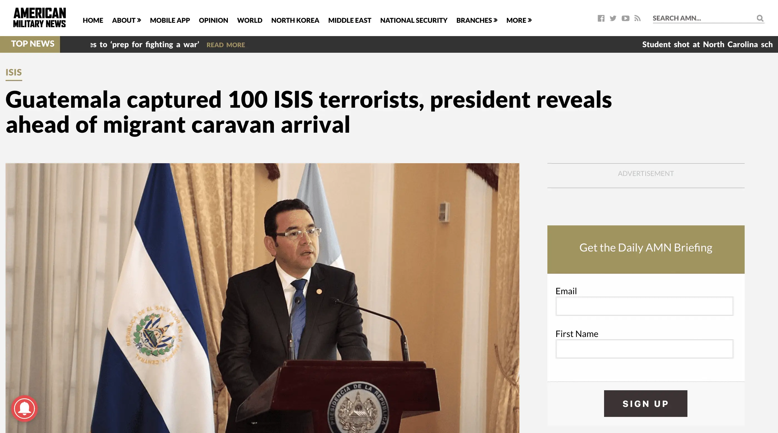Expand the About menu
The image size is (778, 433).
point(126,20)
